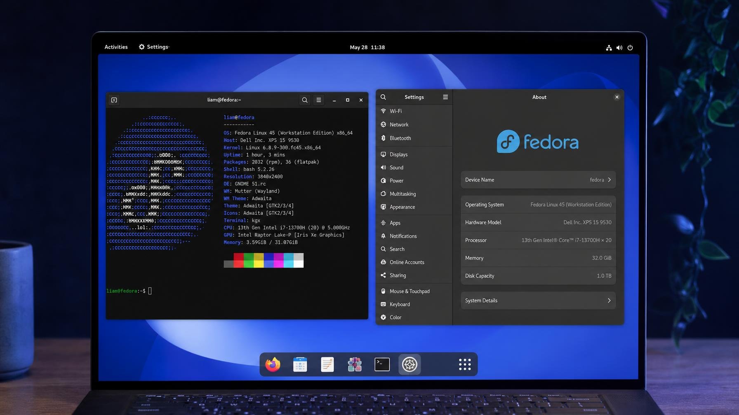Open the Text Editor dock icon
Image resolution: width=739 pixels, height=415 pixels.
(327, 364)
